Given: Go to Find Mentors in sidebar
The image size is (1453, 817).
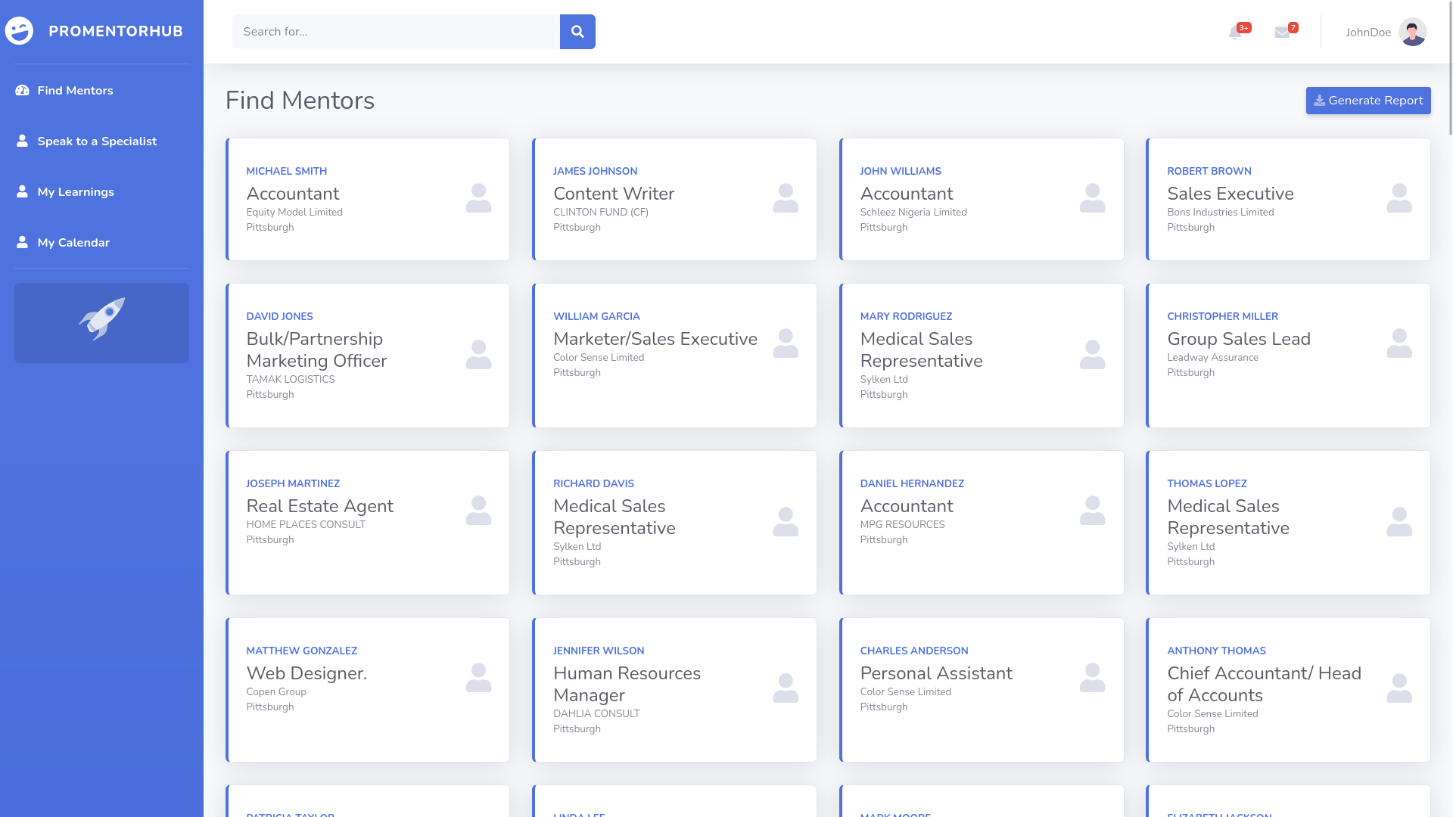Looking at the screenshot, I should 75,91.
